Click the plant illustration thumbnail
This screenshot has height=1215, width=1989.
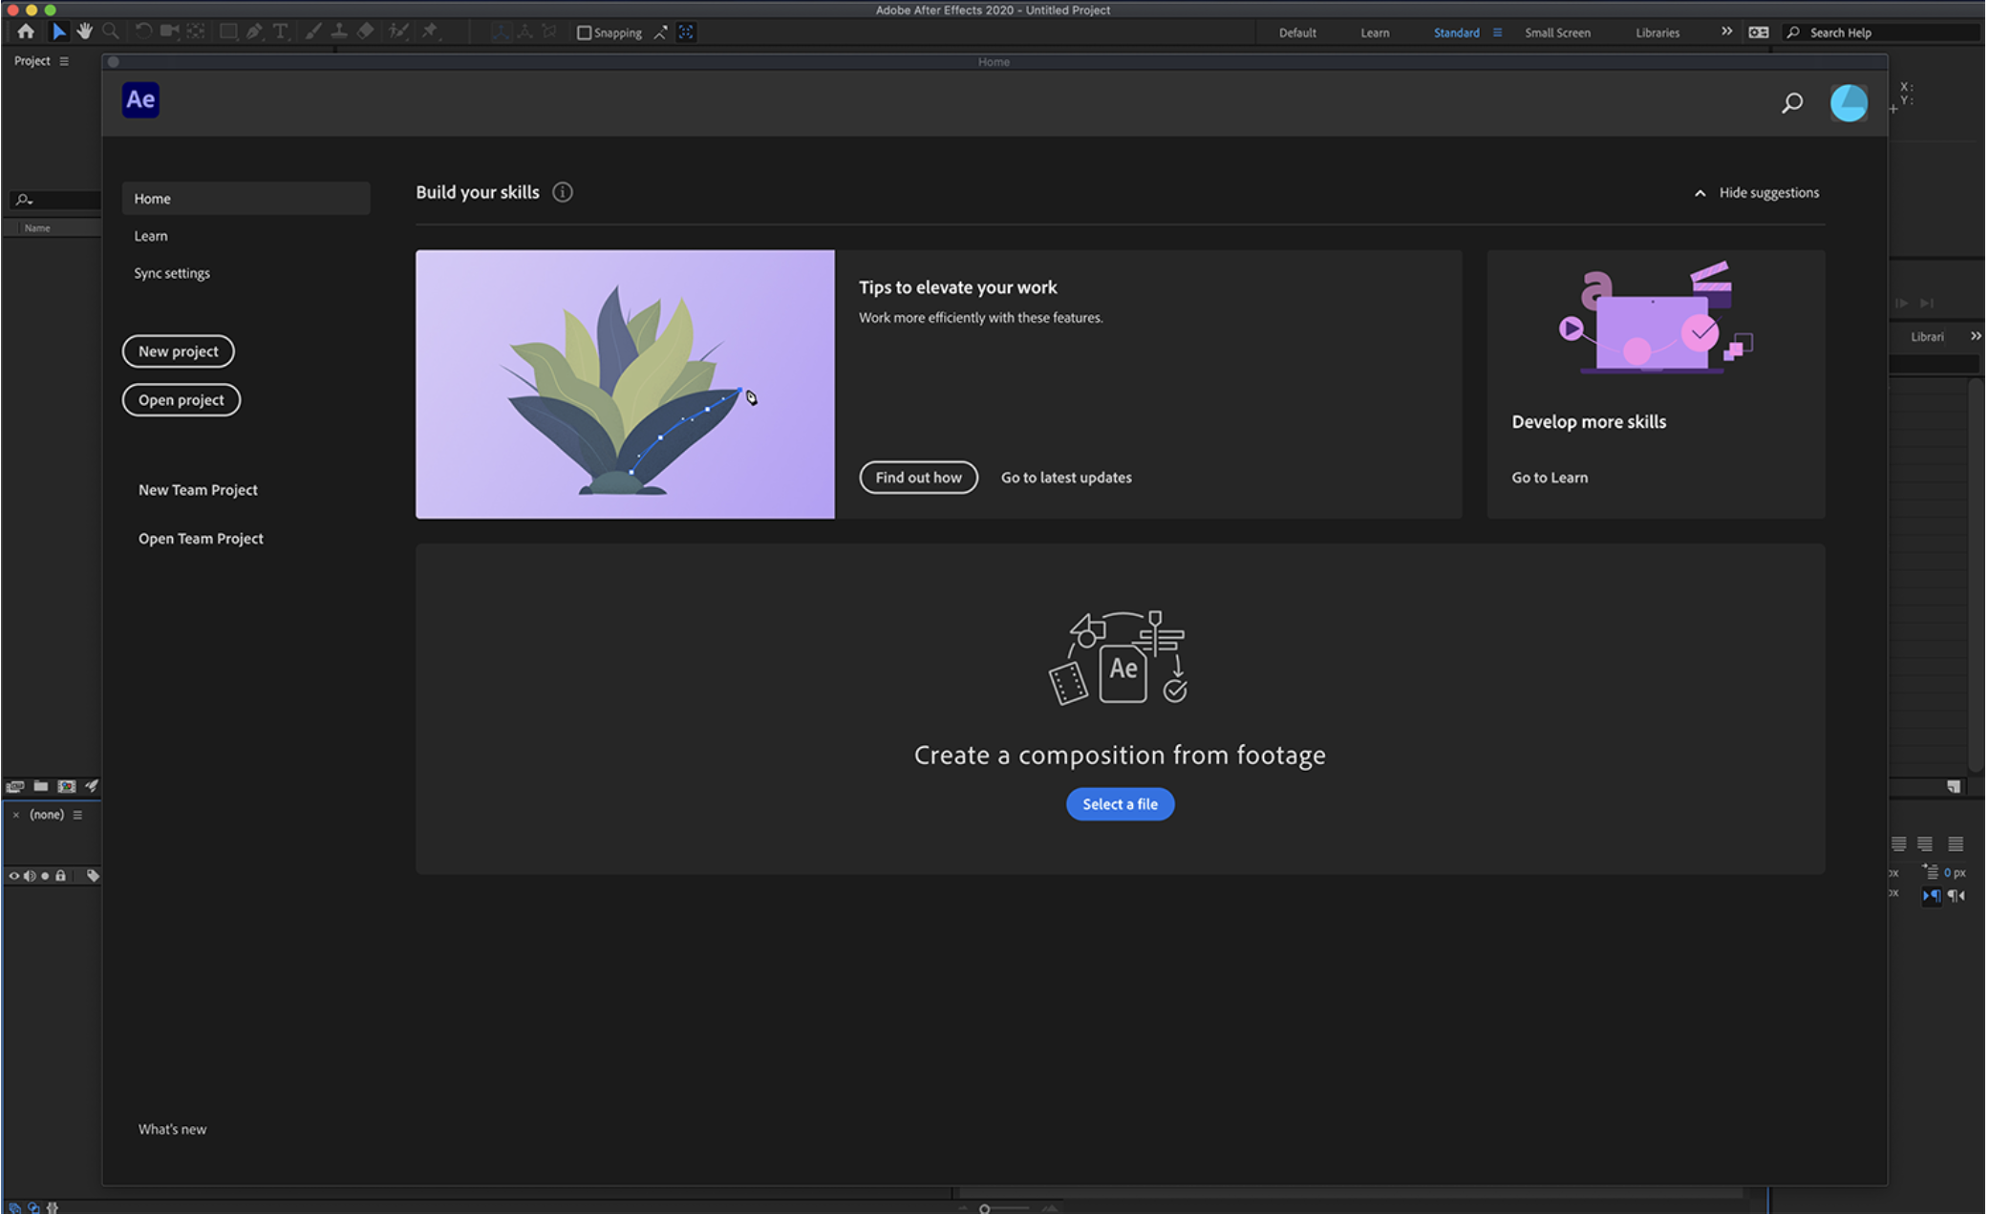pyautogui.click(x=625, y=385)
